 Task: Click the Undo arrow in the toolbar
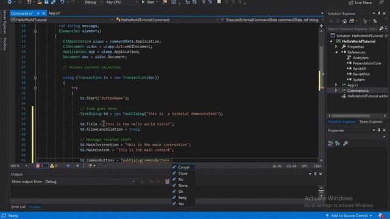coord(62,2)
